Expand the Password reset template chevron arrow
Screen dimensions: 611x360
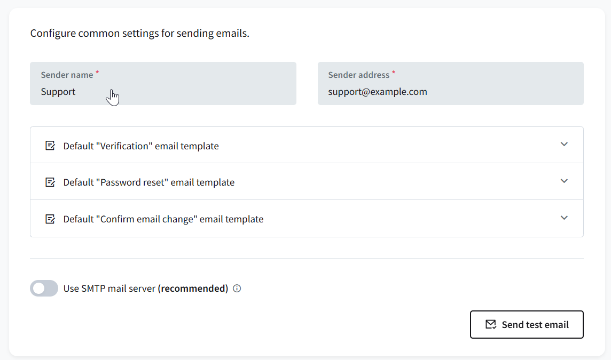564,181
